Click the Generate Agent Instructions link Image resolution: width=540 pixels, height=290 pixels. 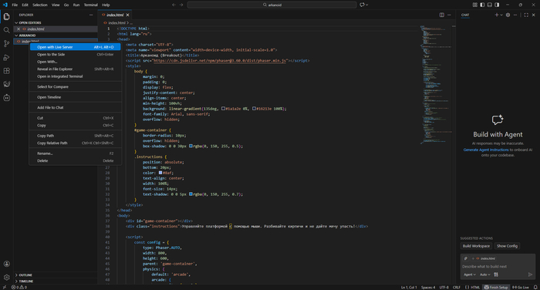coord(485,150)
